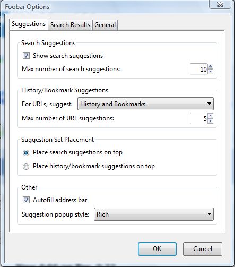Screen dimensions: 235x267
Task: Decrease max URL suggestions with down arrow
Action: click(x=210, y=121)
